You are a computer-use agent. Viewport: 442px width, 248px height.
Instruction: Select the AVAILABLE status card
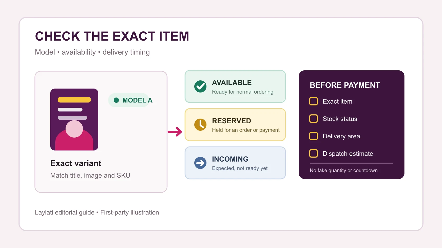tap(235, 86)
